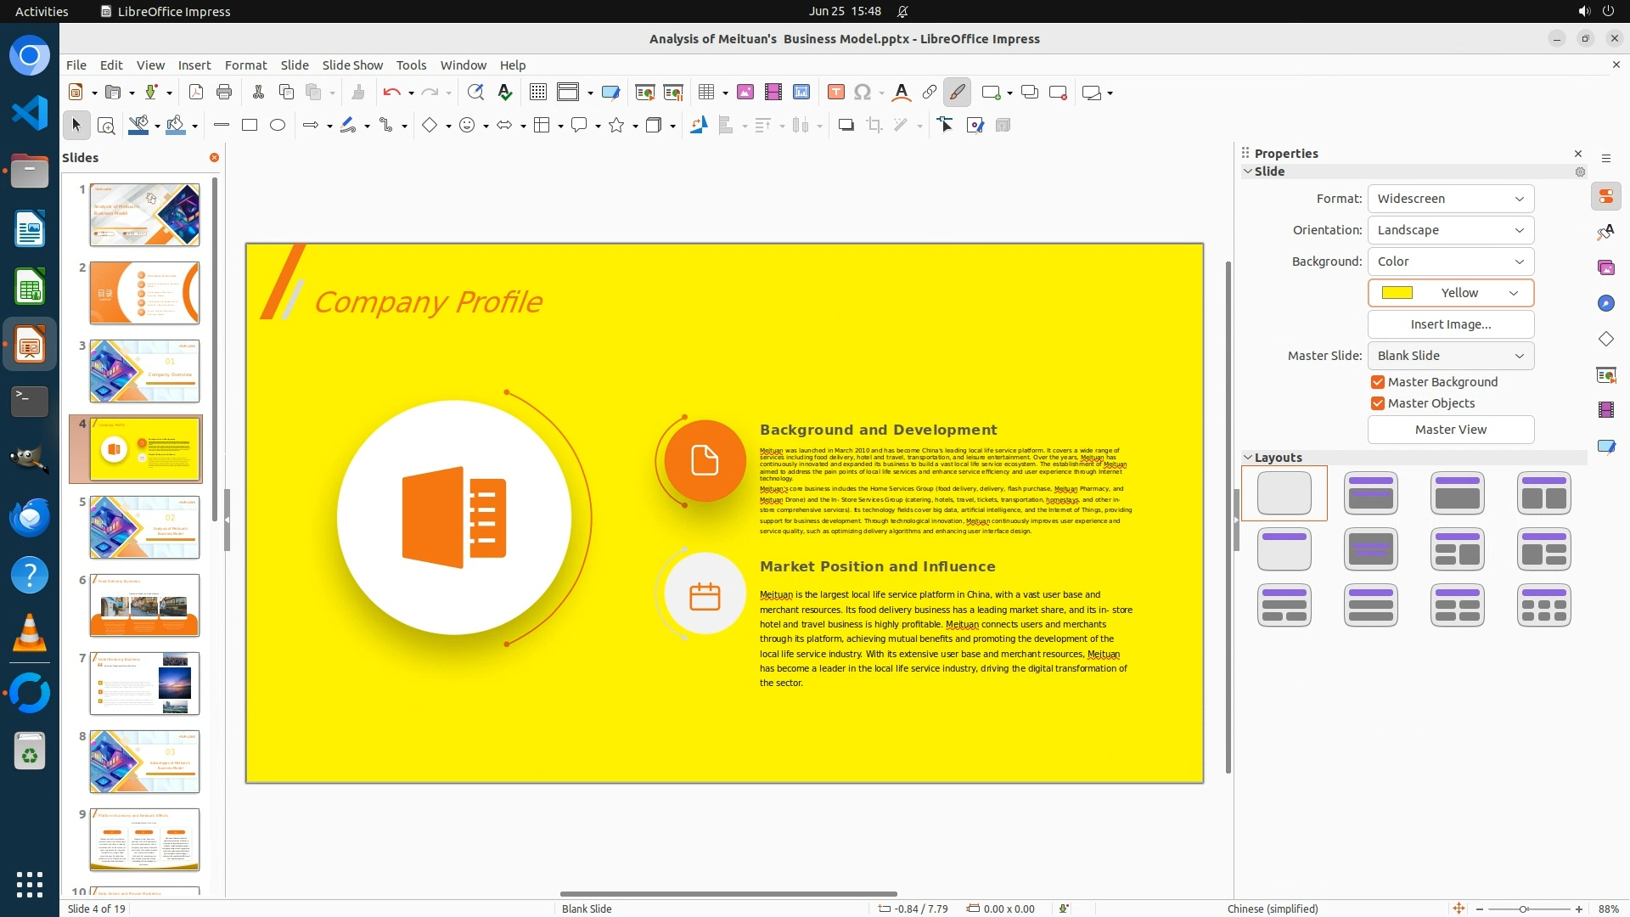Click the Crop Image tool icon

point(874,126)
